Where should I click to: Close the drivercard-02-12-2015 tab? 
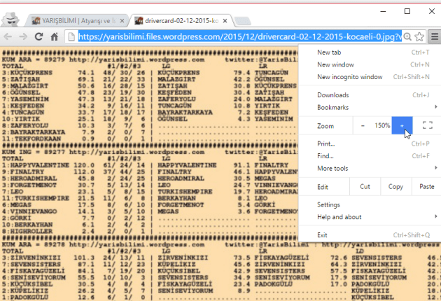tap(225, 21)
